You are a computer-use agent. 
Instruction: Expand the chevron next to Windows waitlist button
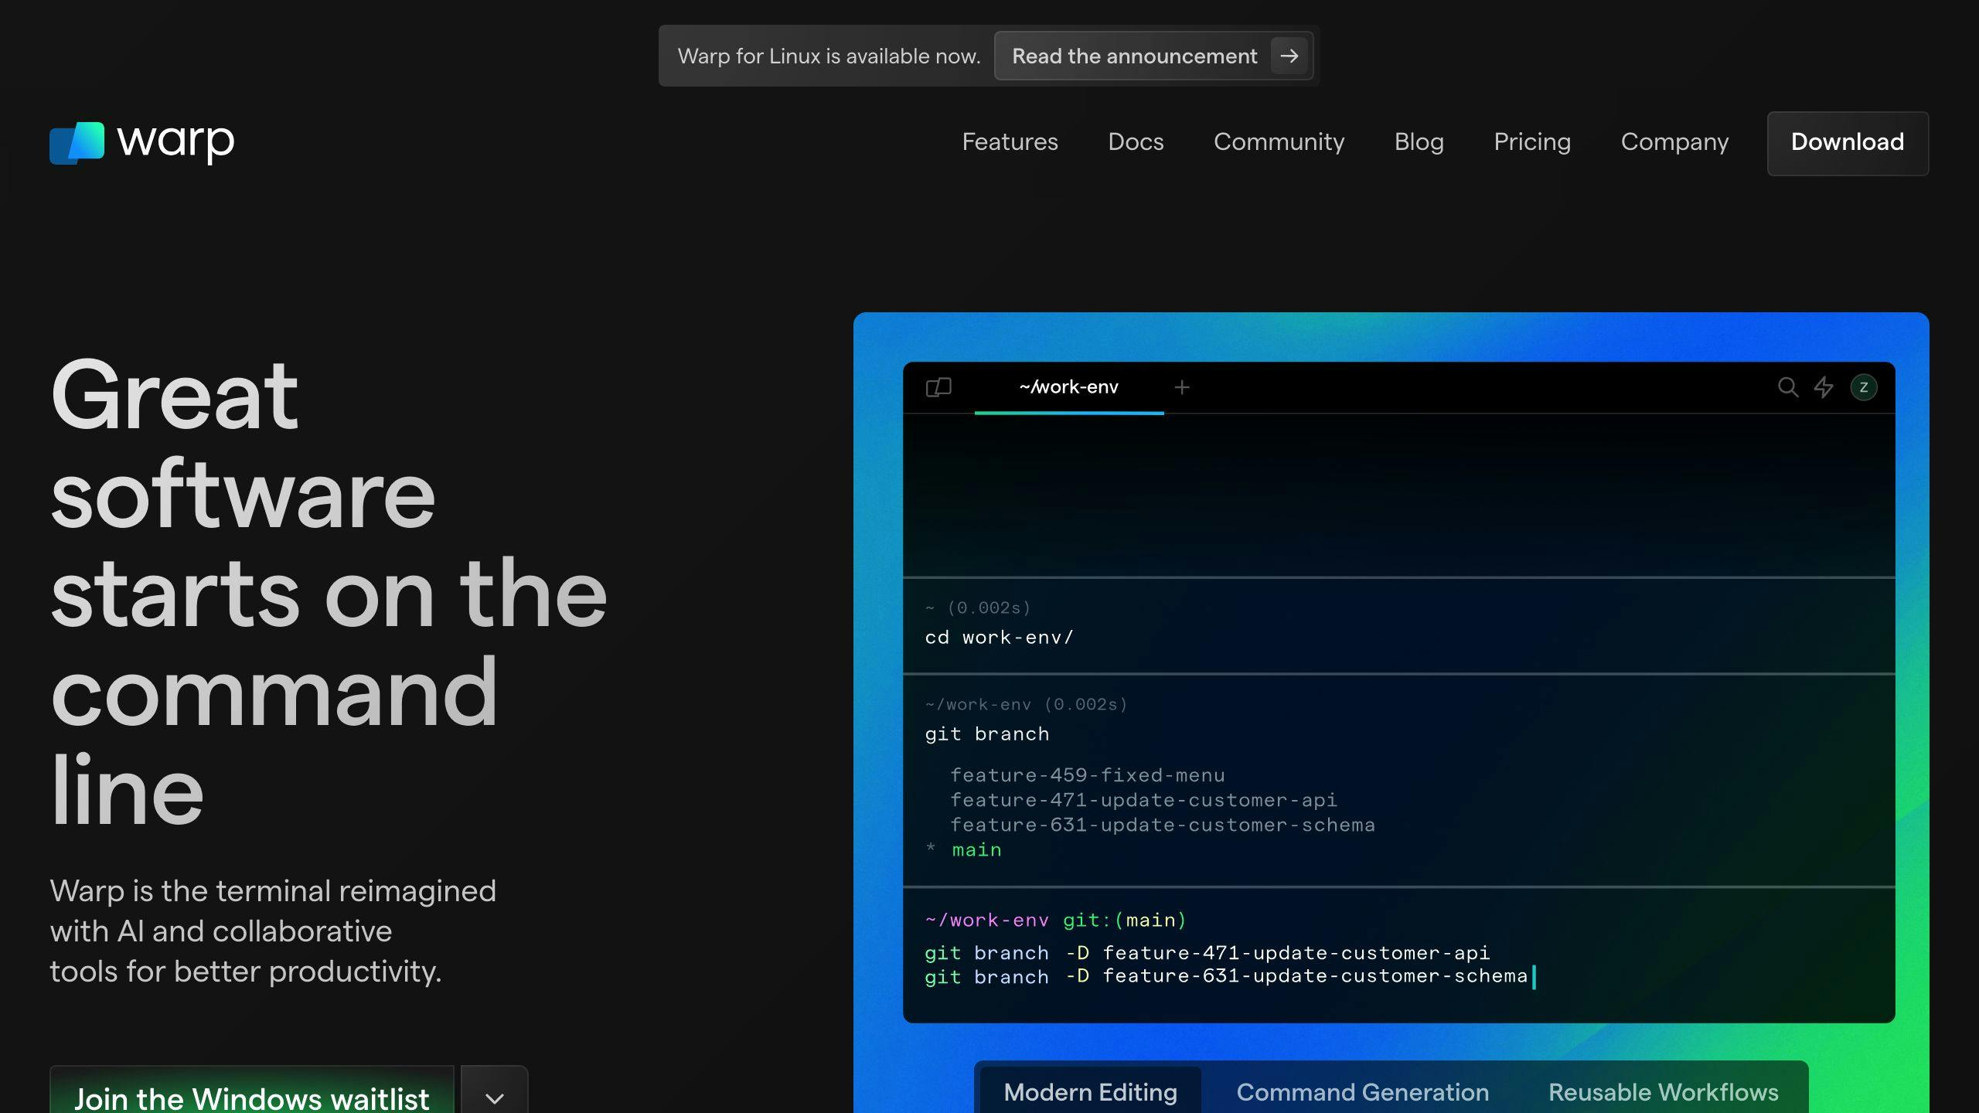click(x=494, y=1098)
